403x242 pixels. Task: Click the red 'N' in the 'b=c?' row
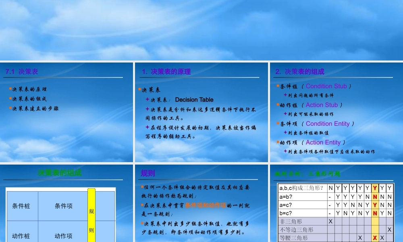click(375, 213)
